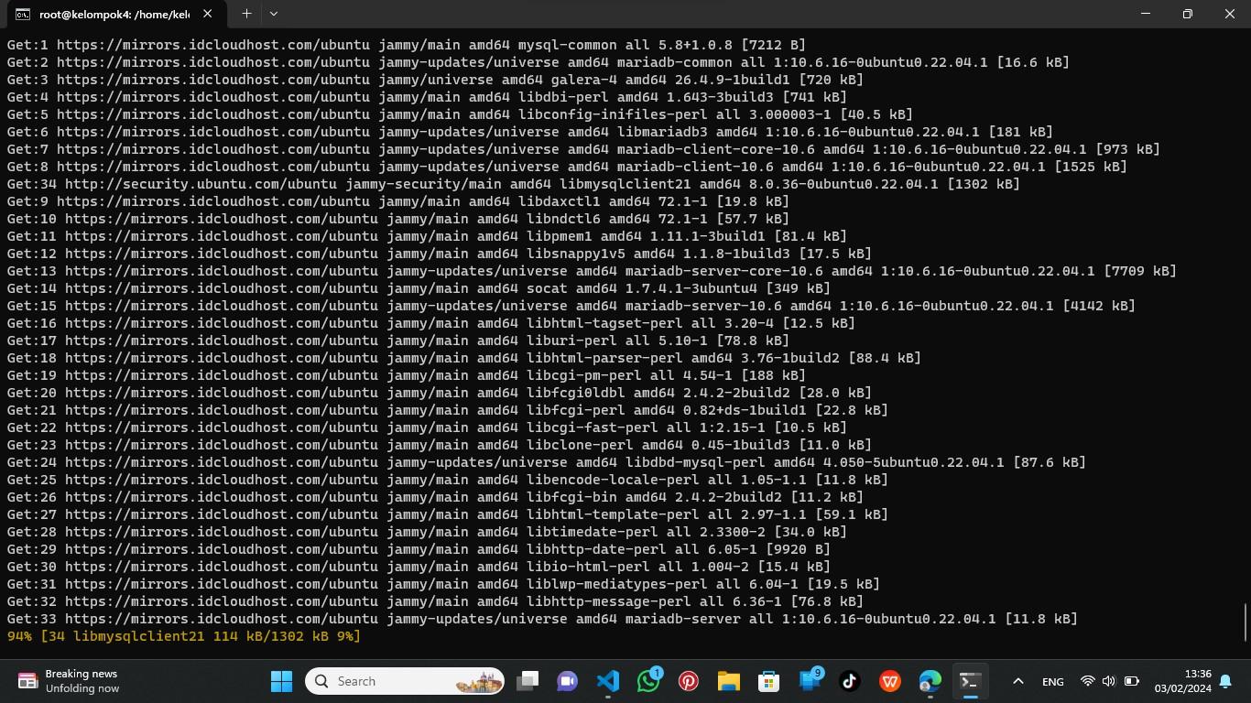Click the taskbar Search box
1251x703 pixels.
[x=405, y=681]
